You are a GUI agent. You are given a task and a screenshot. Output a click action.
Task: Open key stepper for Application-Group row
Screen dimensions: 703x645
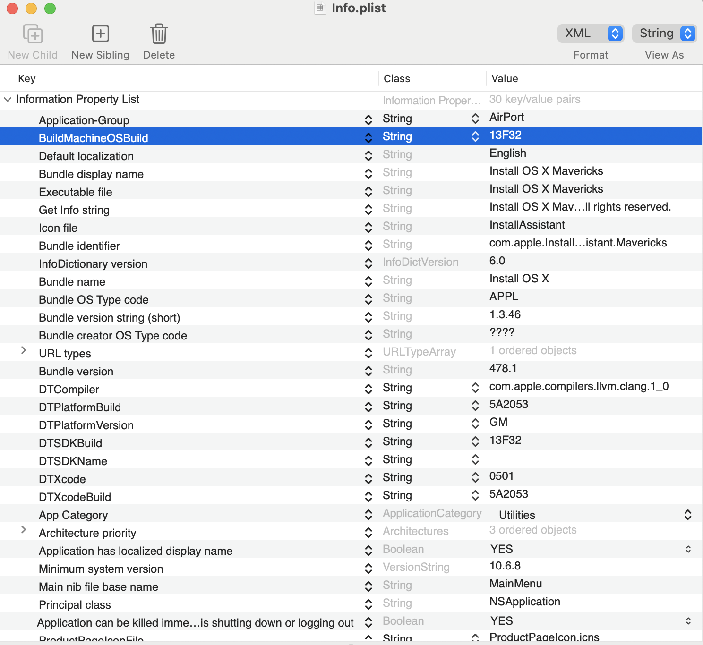tap(369, 120)
